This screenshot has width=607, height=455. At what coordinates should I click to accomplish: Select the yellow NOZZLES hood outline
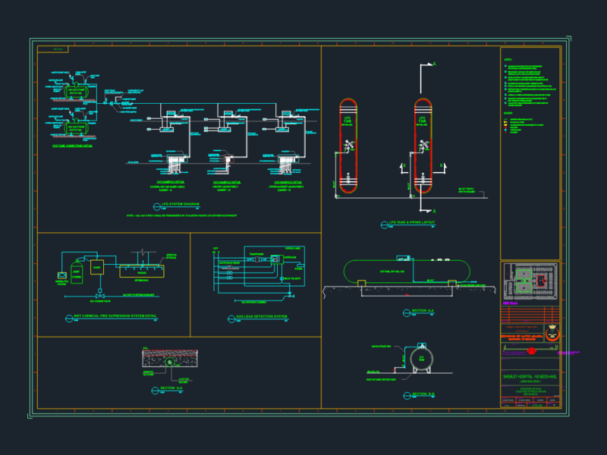pos(142,271)
